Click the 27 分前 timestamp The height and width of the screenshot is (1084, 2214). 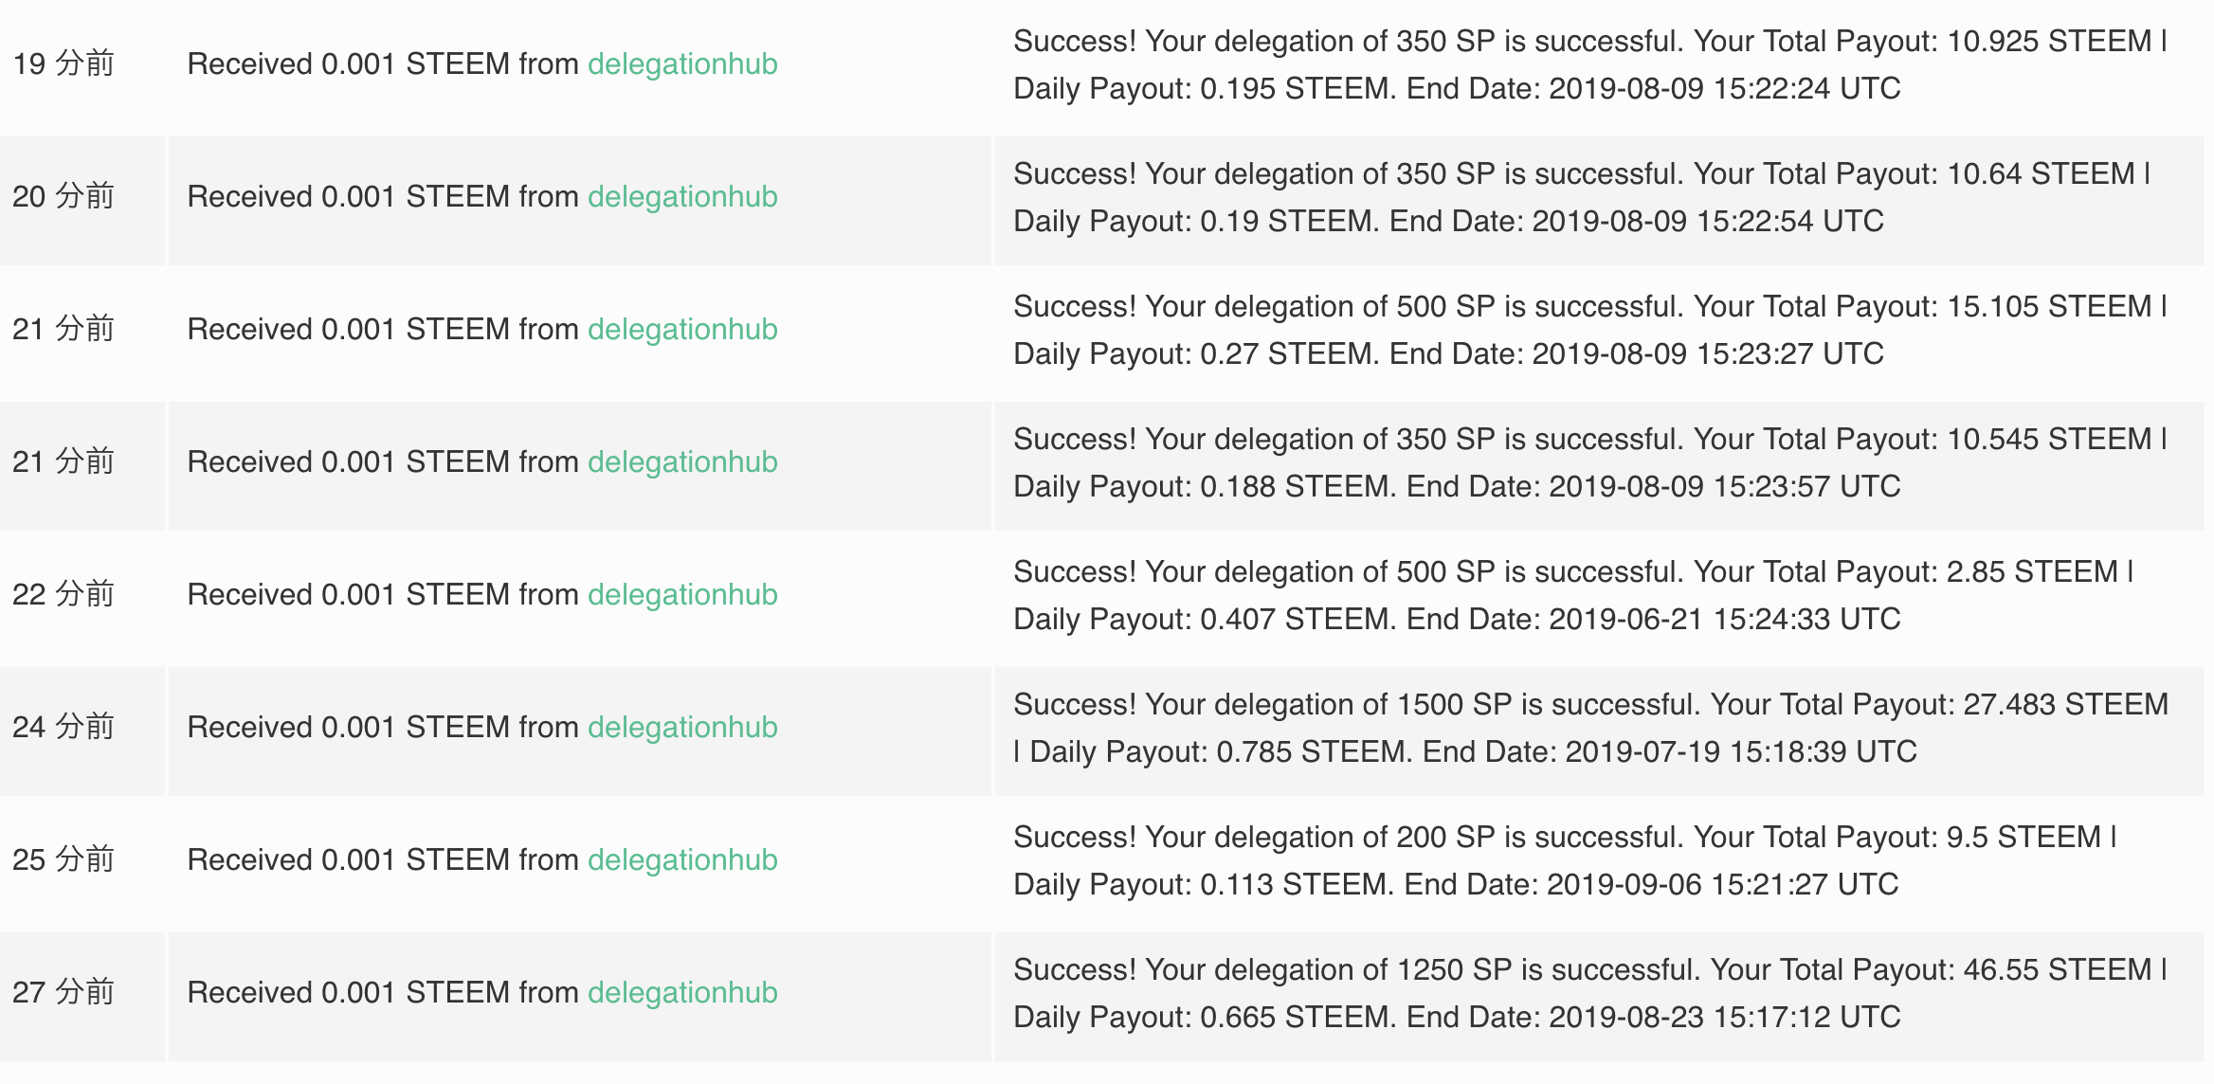(x=64, y=993)
